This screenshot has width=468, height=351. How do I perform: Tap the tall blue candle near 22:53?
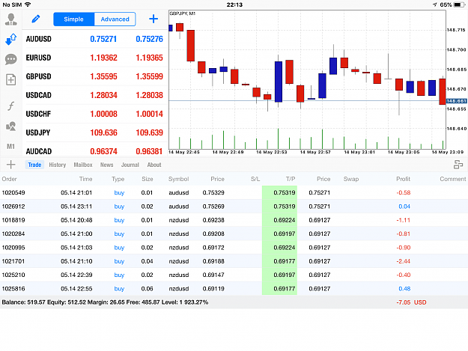point(278,82)
